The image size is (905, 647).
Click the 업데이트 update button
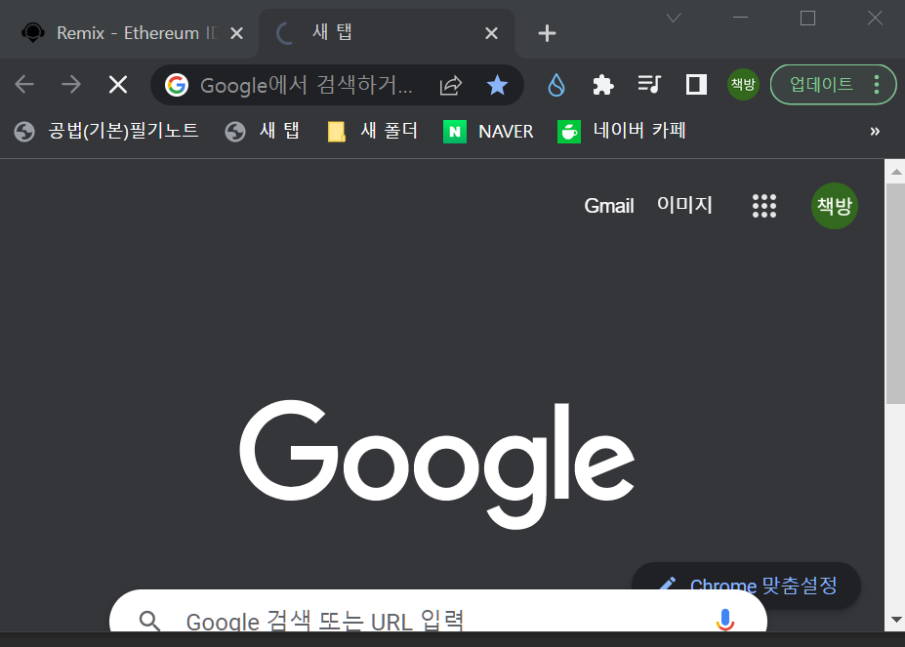pos(821,85)
